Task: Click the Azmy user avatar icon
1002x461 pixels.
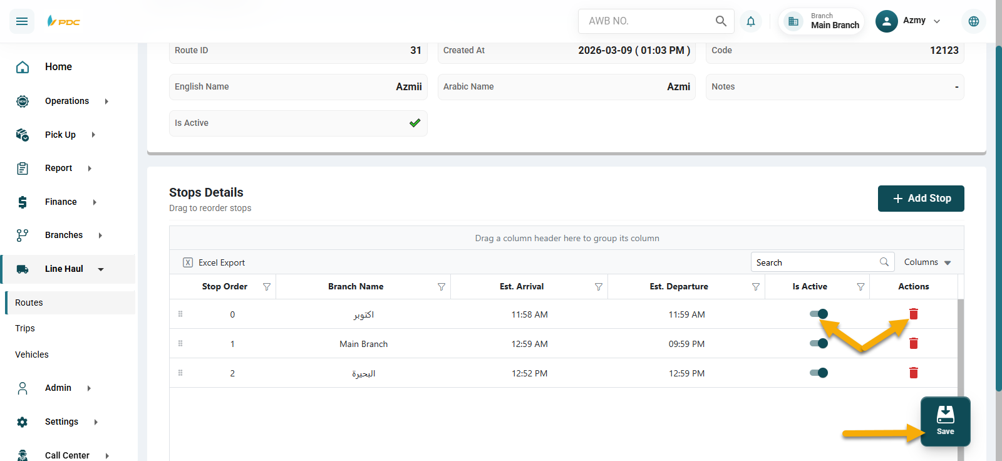Action: (886, 21)
